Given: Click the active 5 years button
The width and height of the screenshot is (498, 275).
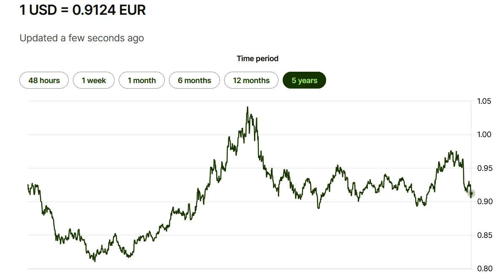Looking at the screenshot, I should point(304,80).
